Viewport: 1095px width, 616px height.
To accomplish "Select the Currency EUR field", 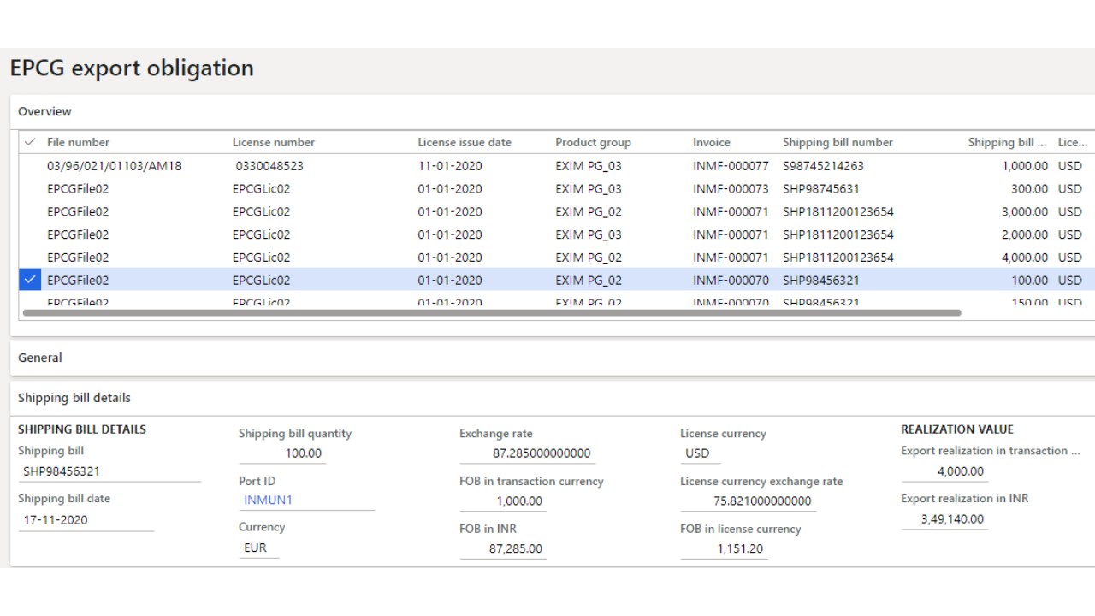I will (257, 548).
